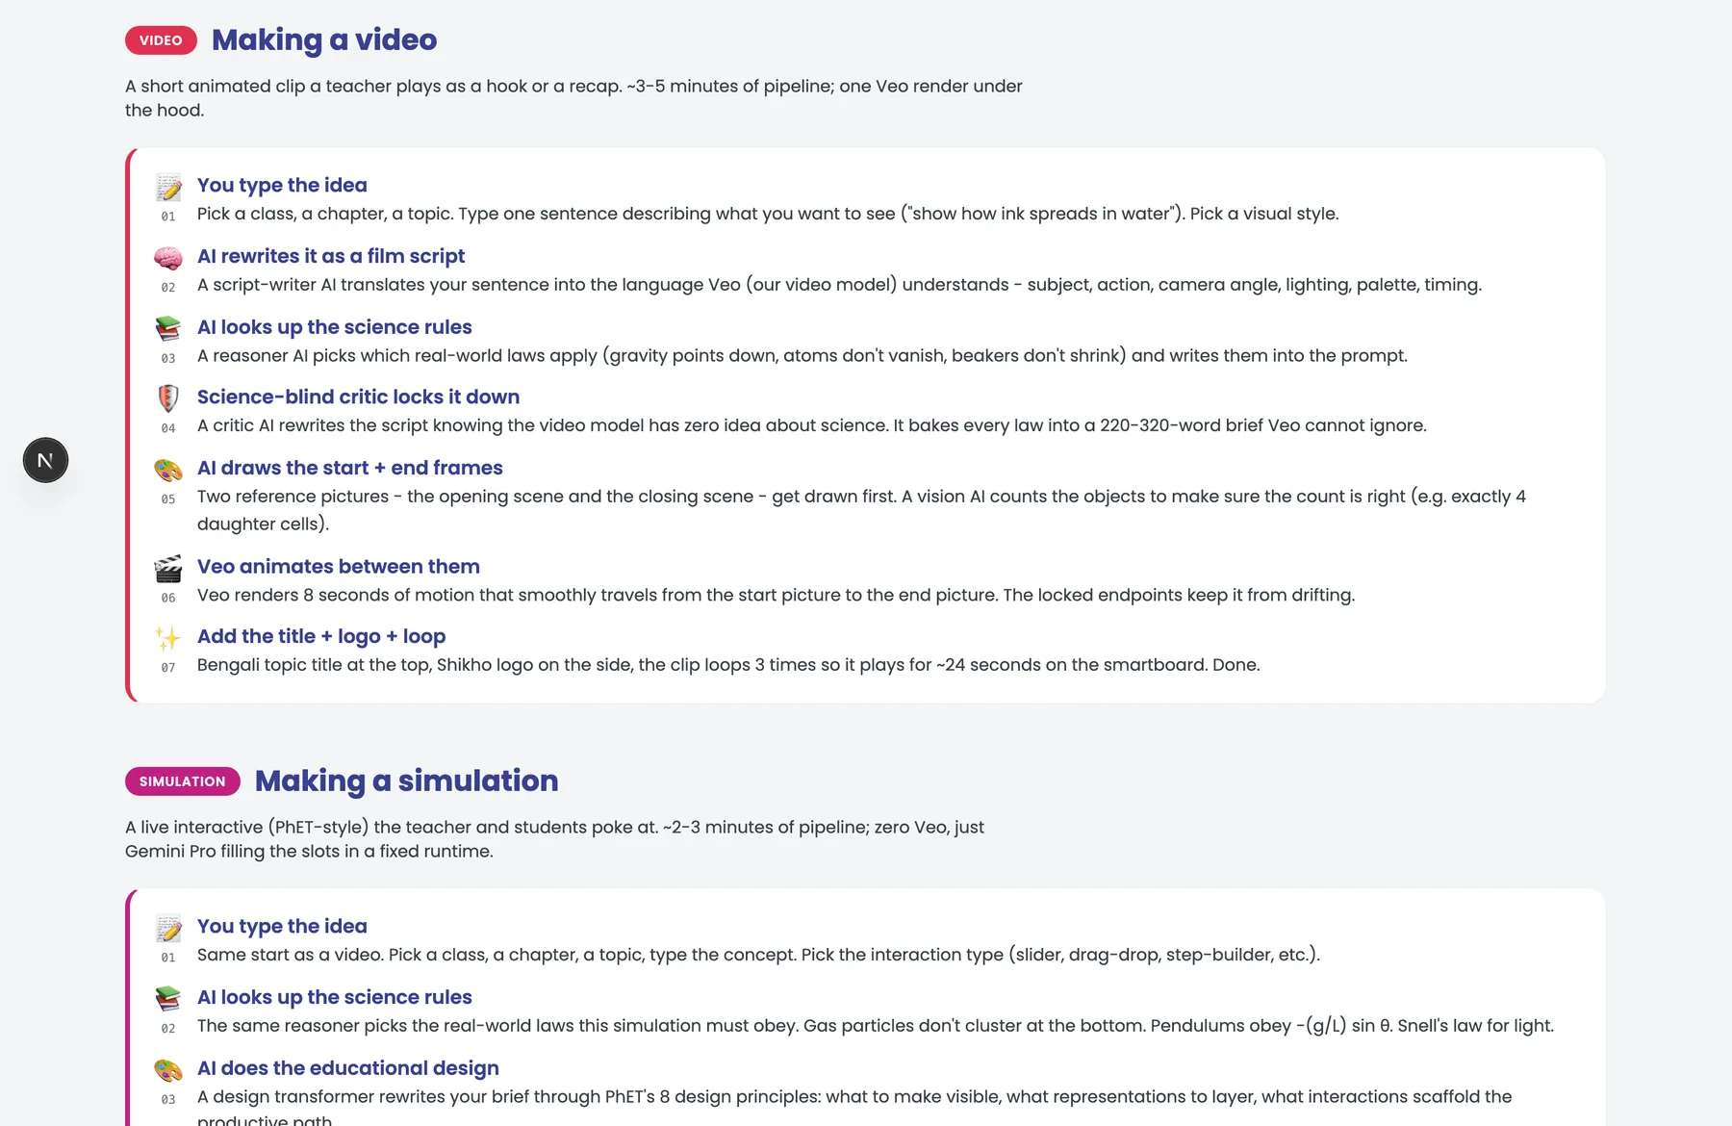Click the shield icon for critic step
Image resolution: width=1732 pixels, height=1126 pixels.
click(168, 398)
